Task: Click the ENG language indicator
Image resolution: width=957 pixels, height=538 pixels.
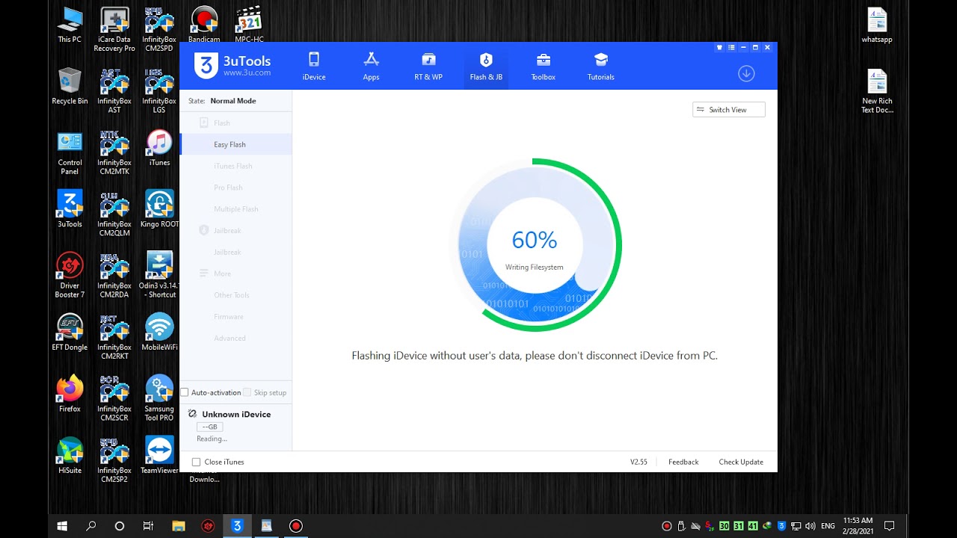Action: (828, 526)
